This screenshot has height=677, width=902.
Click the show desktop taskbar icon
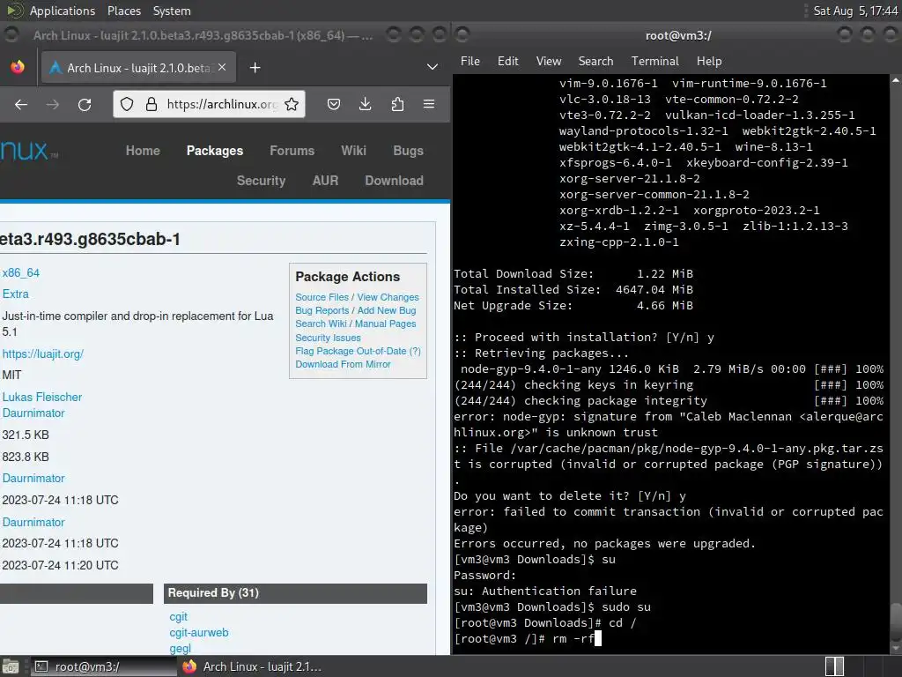tap(11, 666)
